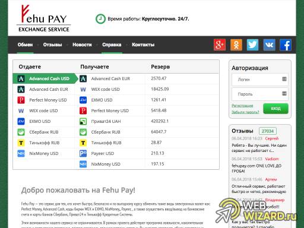Screen dimensions: 304x228
Task: Select Advanced Cash EUR text in Отдаете list
Action: [x=49, y=89]
